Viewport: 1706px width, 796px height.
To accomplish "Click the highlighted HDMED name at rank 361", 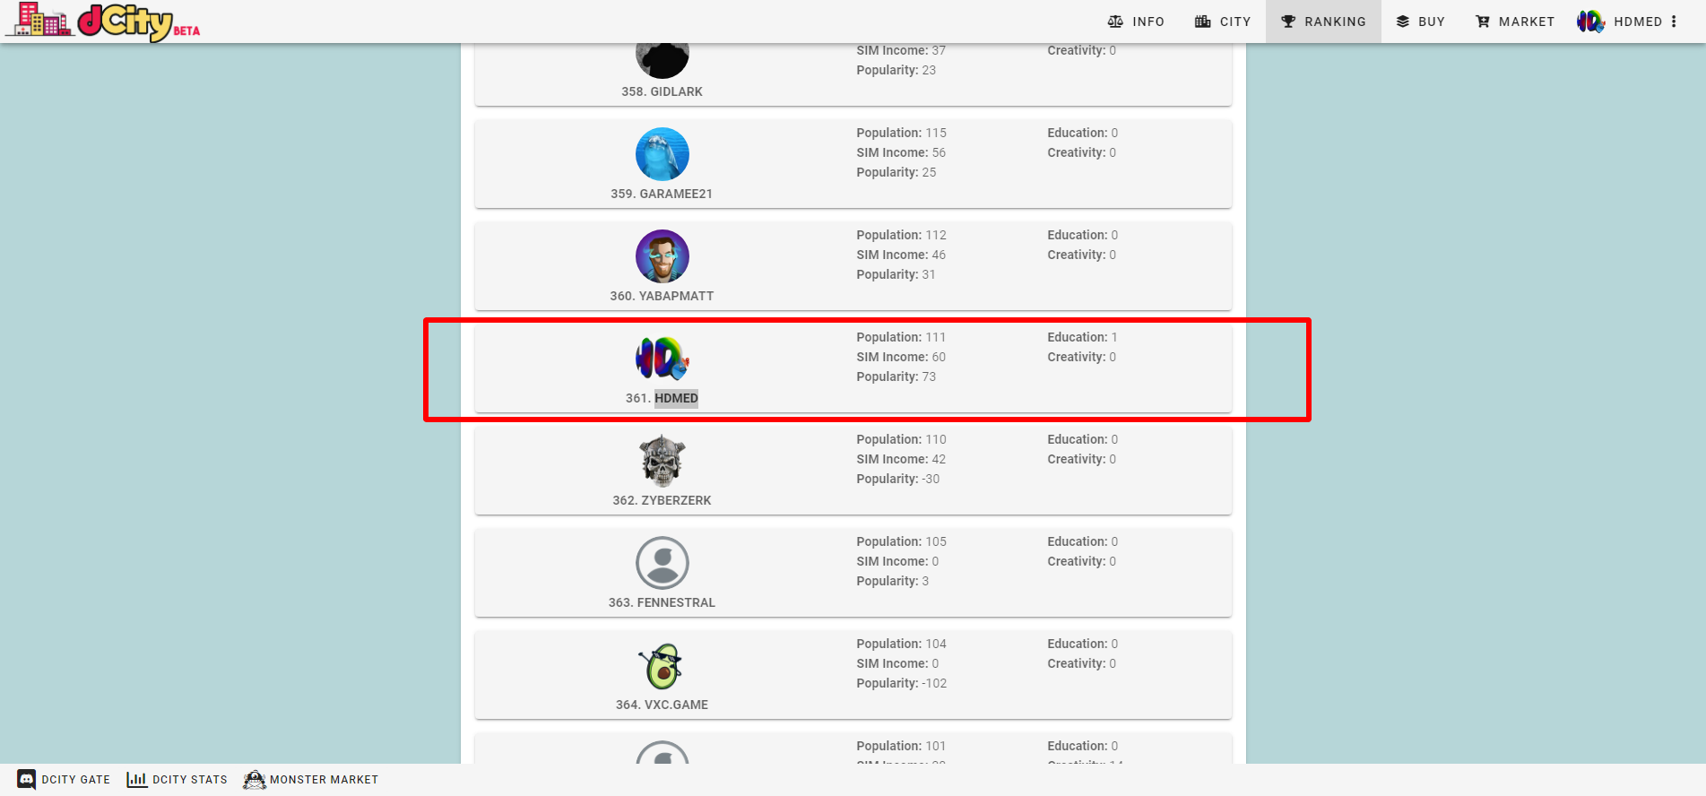I will (676, 398).
